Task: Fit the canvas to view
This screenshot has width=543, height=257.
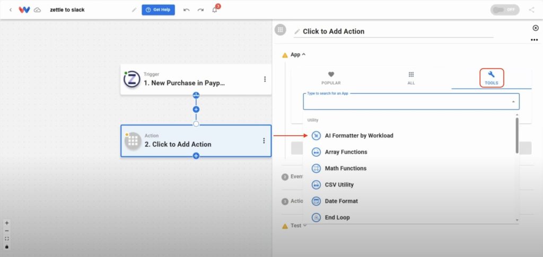Action: coord(6,238)
